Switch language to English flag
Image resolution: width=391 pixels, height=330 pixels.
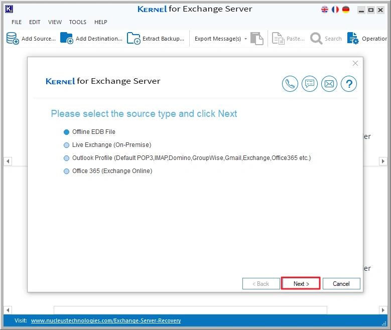(325, 10)
